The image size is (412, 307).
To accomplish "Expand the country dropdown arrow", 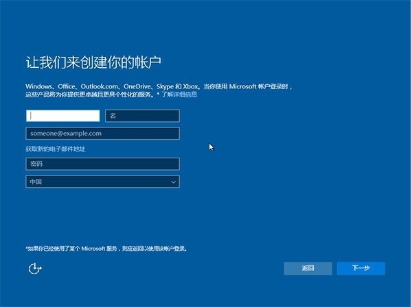I will click(174, 182).
